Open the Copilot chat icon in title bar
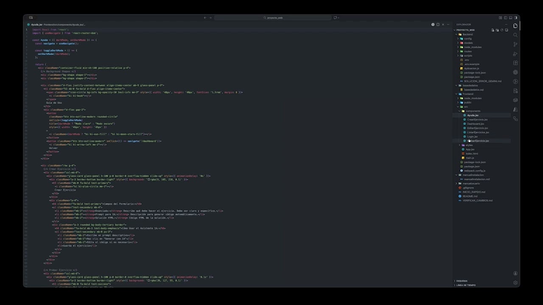This screenshot has height=305, width=543. click(x=335, y=18)
